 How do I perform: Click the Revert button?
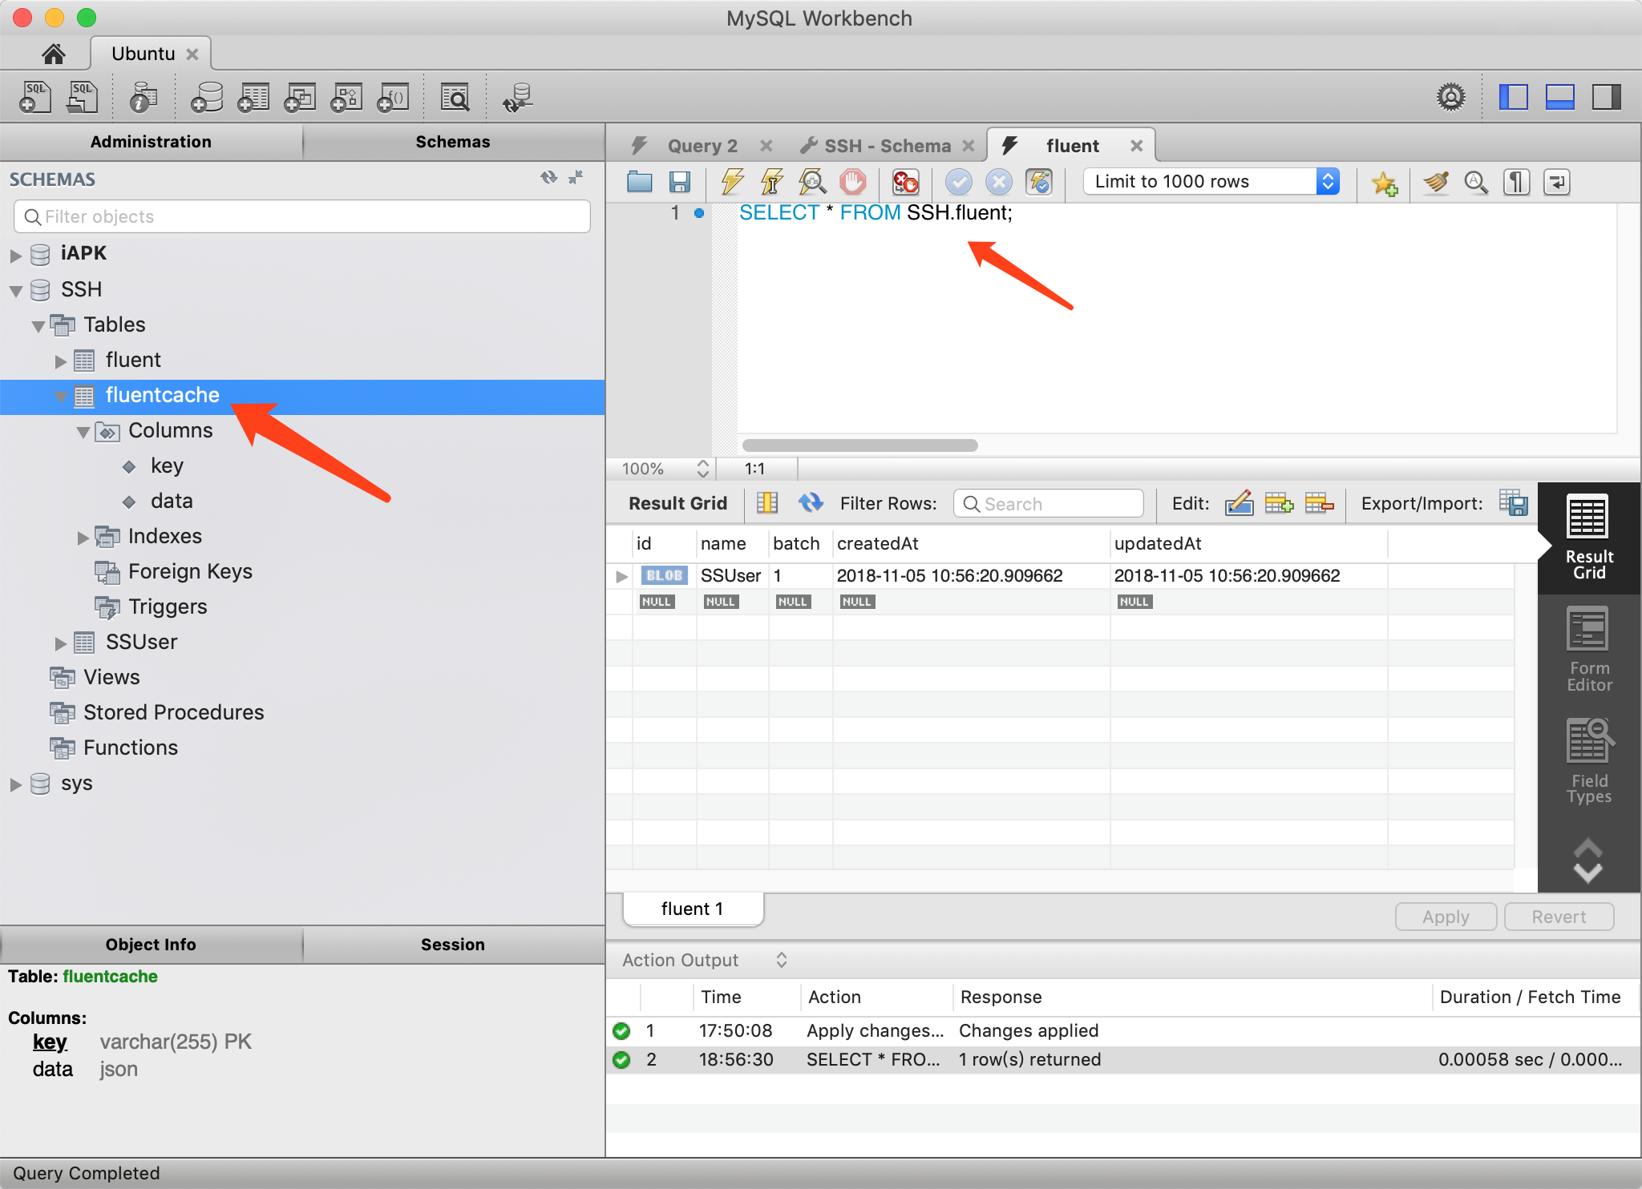pyautogui.click(x=1558, y=917)
